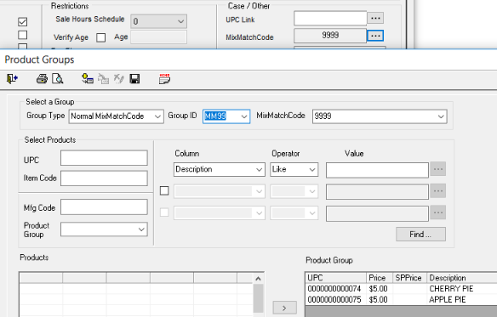Select the CHERRY PIE row
497x317 pixels.
401,288
